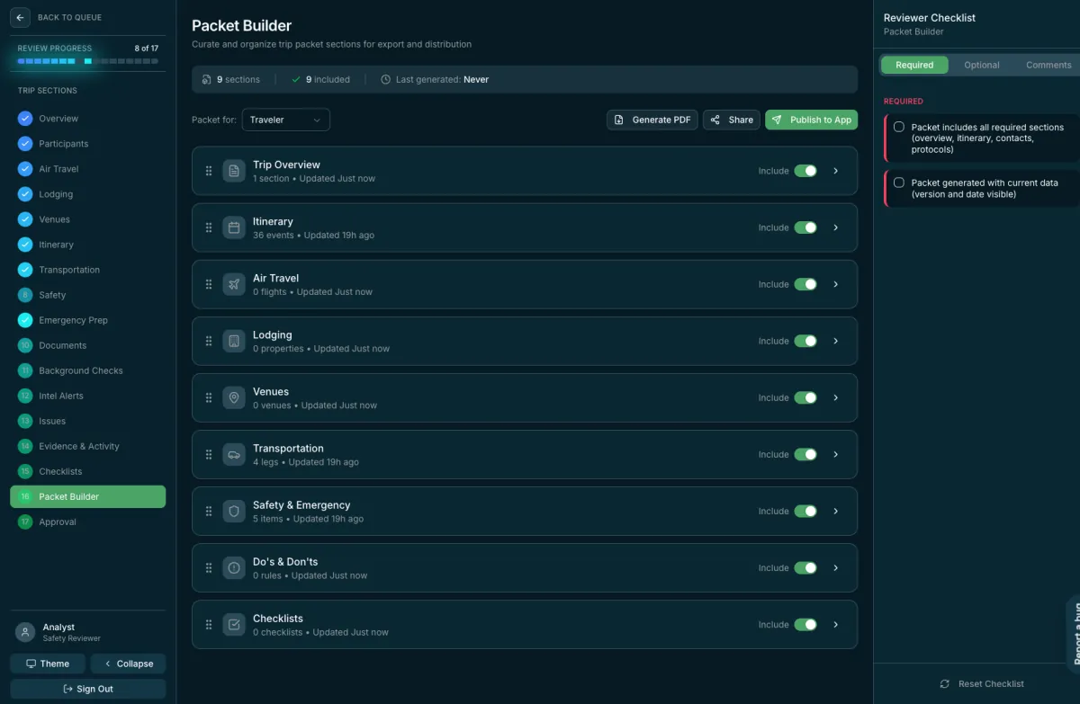Check 'Packet generated with current data' item
This screenshot has height=704, width=1080.
click(898, 183)
